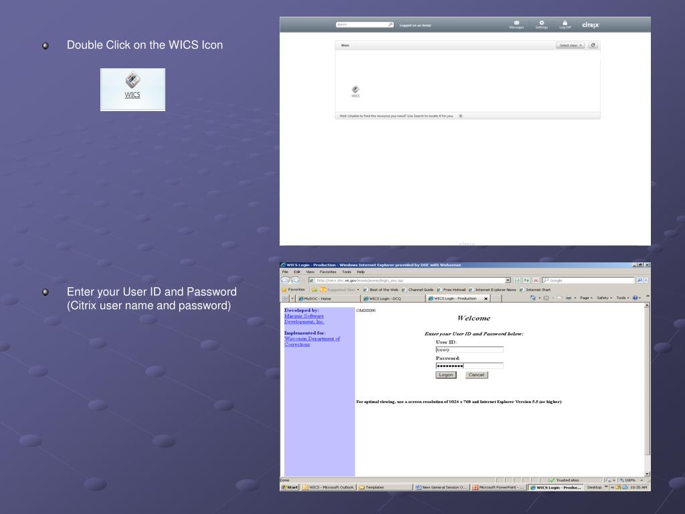The width and height of the screenshot is (685, 514).
Task: Open the Safety dropdown menu
Action: (x=605, y=298)
